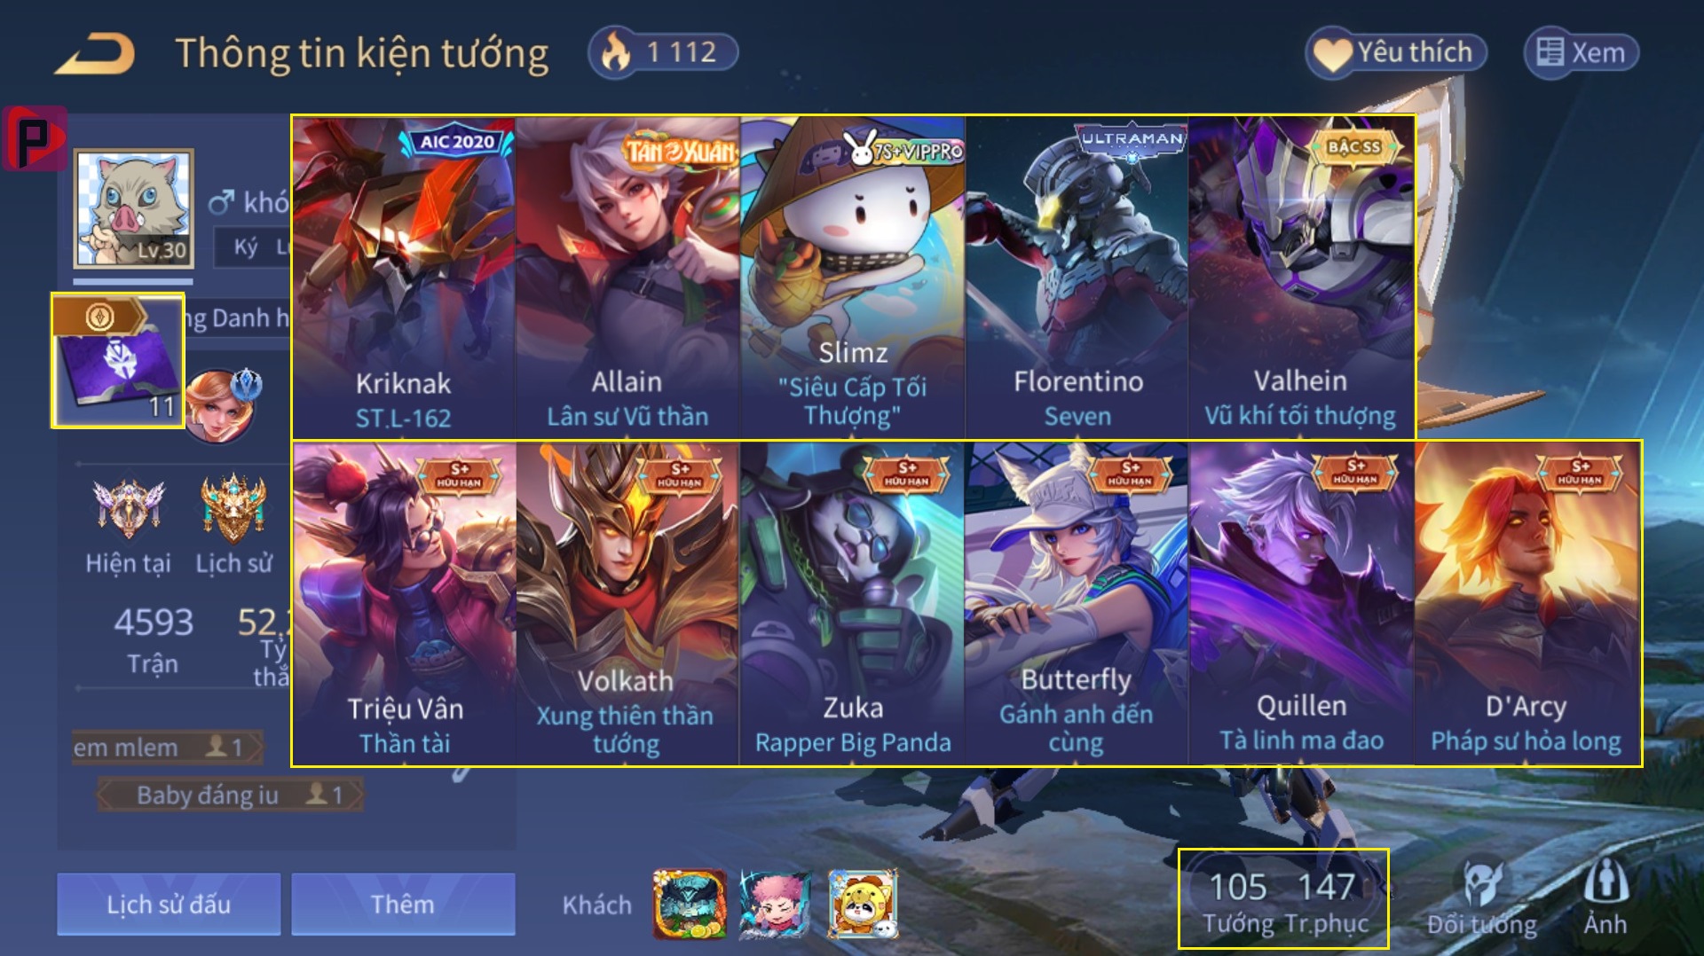Tap the first guest avatar beside Khách
The width and height of the screenshot is (1704, 956).
pos(689,904)
